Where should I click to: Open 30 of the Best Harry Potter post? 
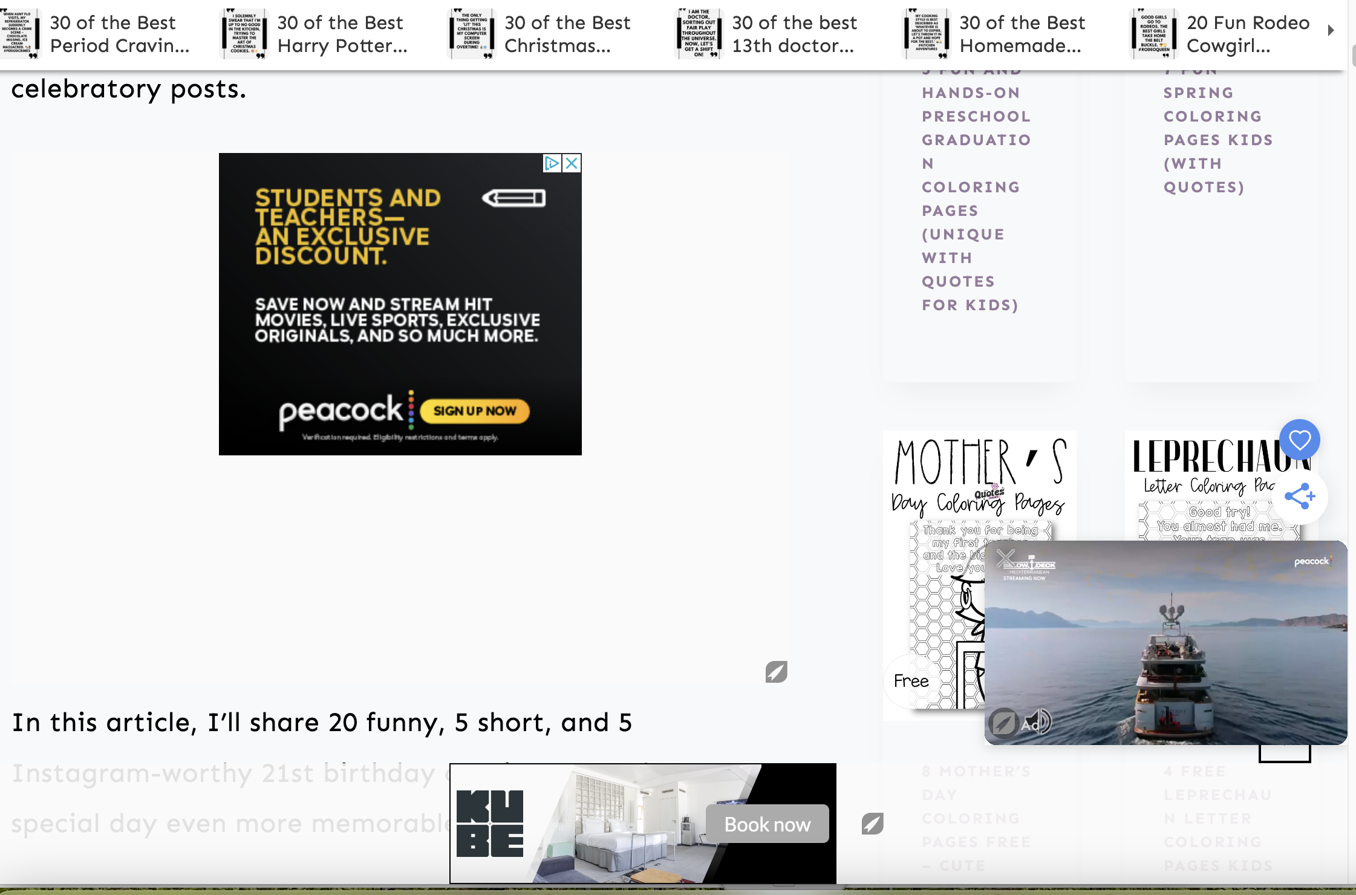[342, 34]
